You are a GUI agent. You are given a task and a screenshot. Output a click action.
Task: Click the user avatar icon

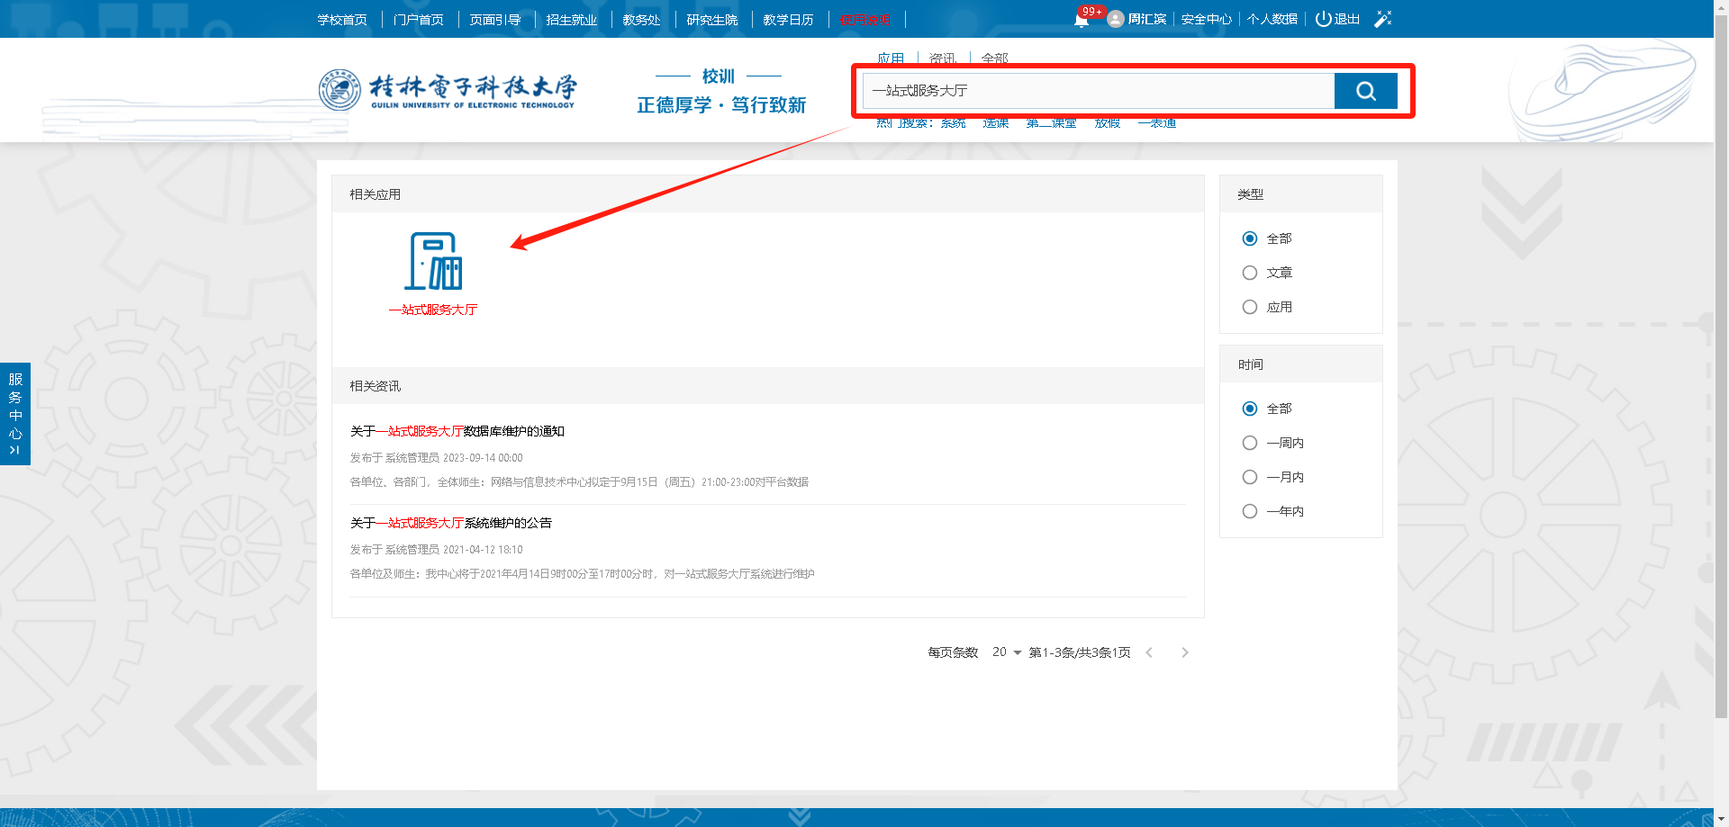1116,19
